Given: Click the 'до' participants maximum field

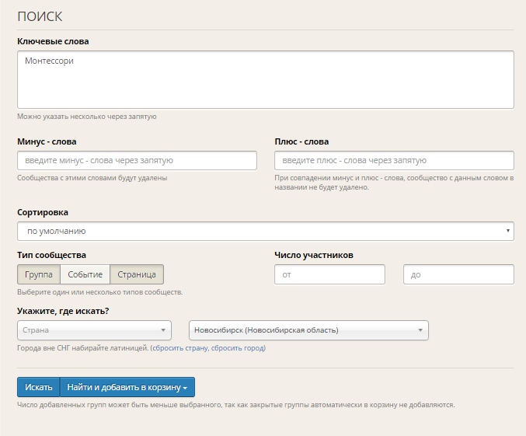Looking at the screenshot, I should point(458,274).
